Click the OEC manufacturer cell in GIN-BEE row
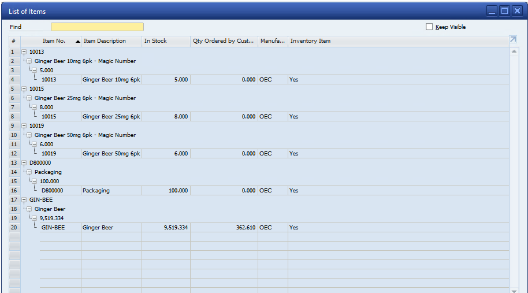Image resolution: width=528 pixels, height=293 pixels. (273, 228)
